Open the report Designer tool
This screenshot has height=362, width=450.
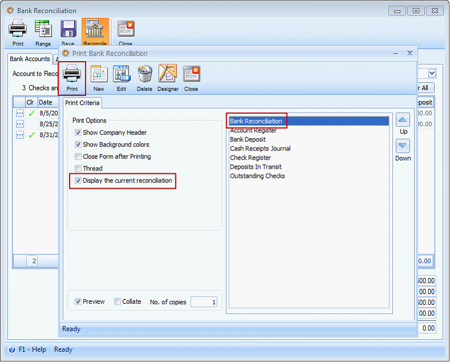(168, 77)
